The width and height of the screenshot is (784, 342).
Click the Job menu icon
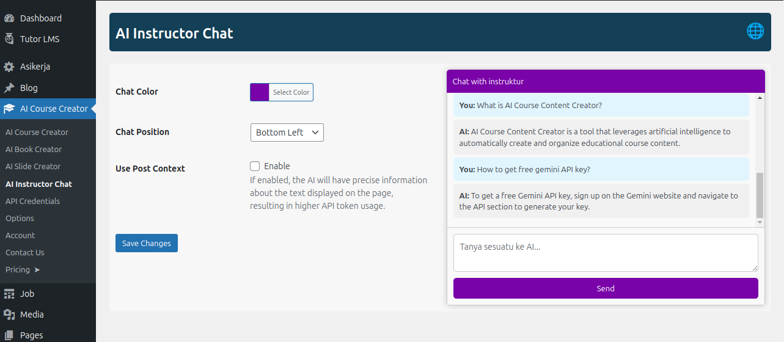tap(9, 294)
